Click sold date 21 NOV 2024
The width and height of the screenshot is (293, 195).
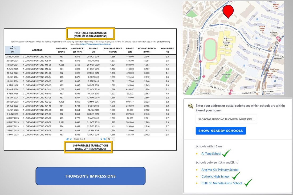coord(13,57)
